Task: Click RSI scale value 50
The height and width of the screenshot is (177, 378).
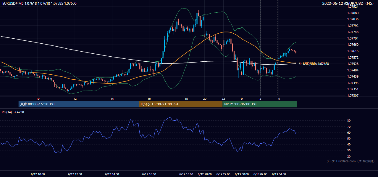Action: [349, 138]
